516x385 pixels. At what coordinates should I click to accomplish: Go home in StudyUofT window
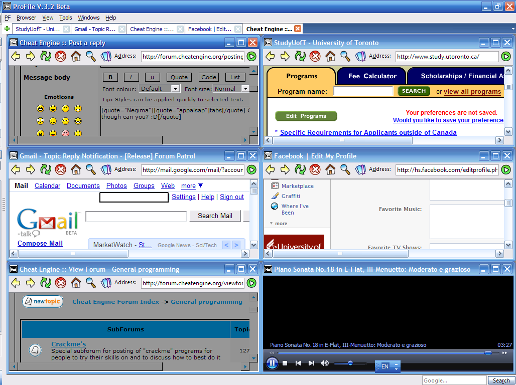(330, 57)
